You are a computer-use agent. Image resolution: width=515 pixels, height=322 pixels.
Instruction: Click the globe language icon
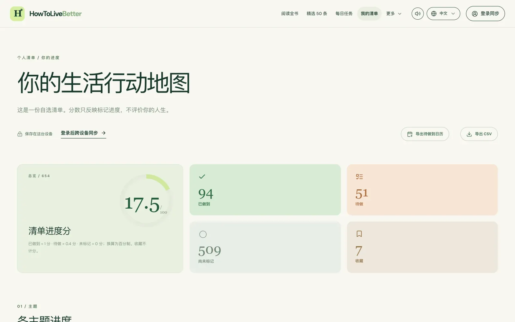[434, 14]
